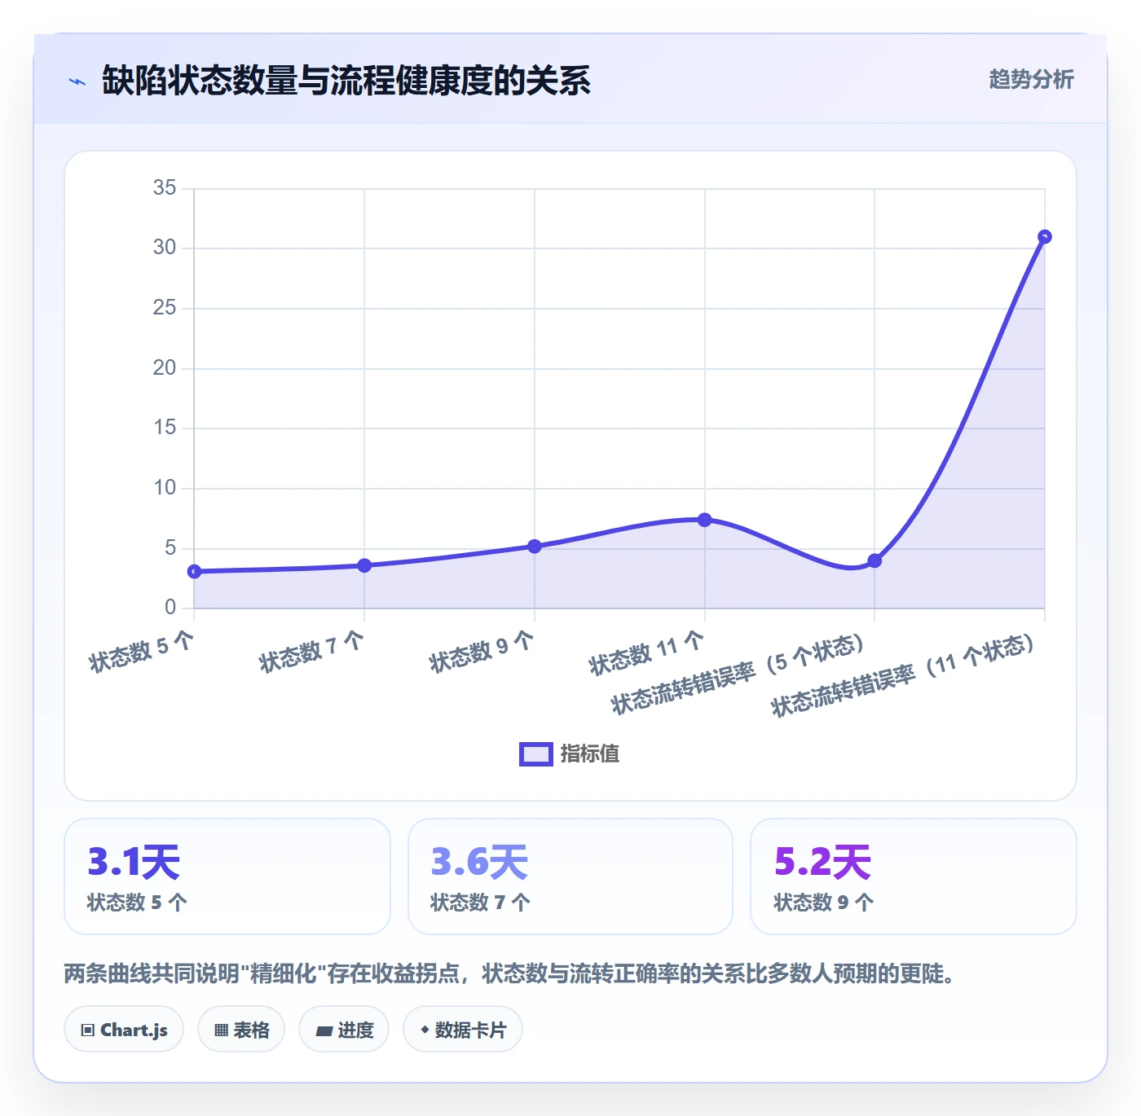Click the chart title 缺陷状态数量与流程健康度的关系
This screenshot has width=1141, height=1116.
coord(346,81)
